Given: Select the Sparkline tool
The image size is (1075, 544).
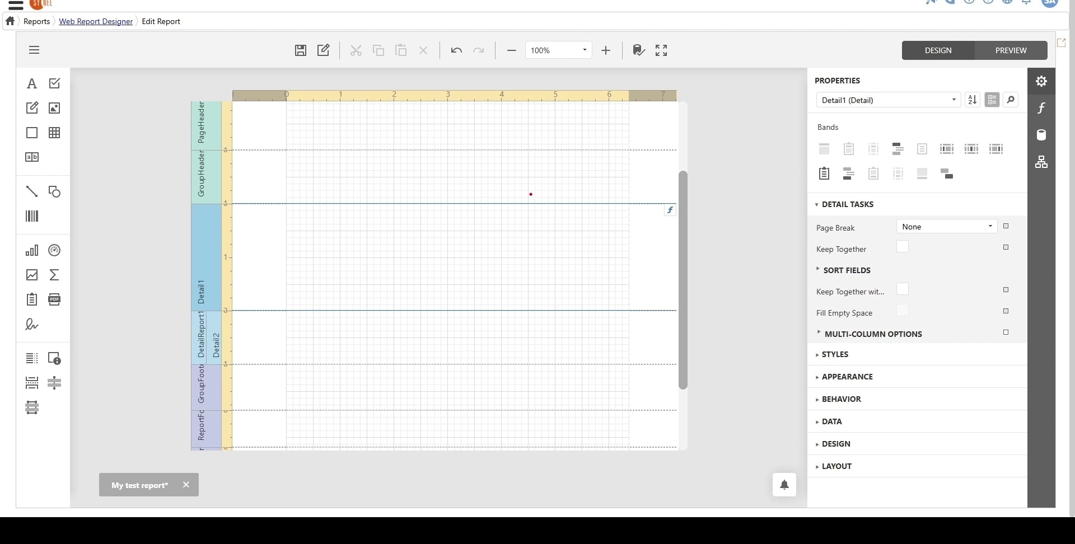Looking at the screenshot, I should coord(32,275).
